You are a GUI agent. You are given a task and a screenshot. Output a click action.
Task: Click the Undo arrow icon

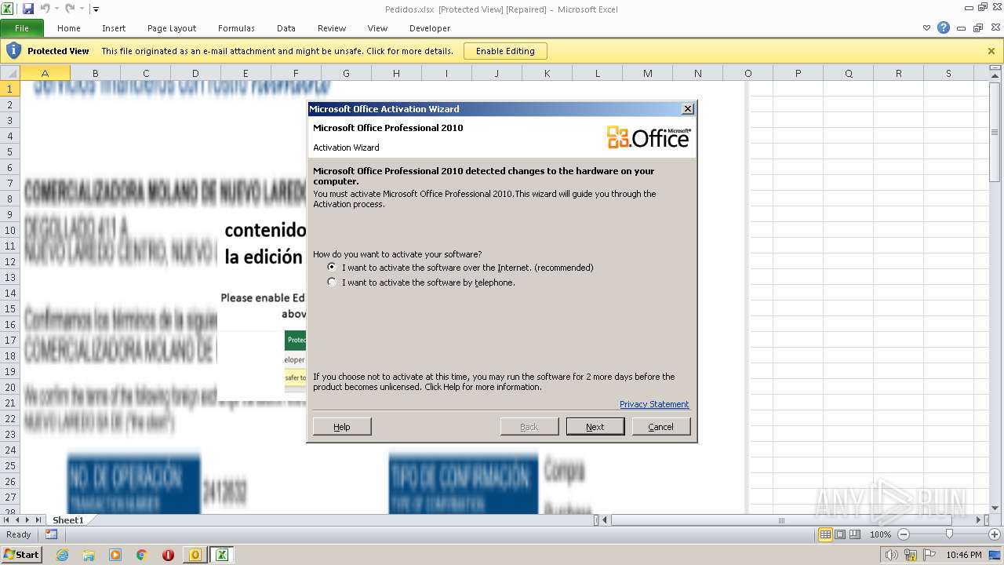(x=45, y=9)
